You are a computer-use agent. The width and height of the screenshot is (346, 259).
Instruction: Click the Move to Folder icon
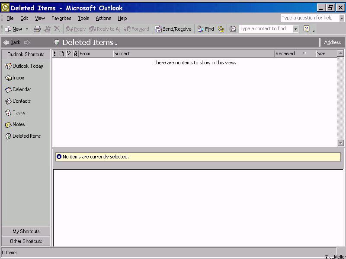tap(47, 29)
